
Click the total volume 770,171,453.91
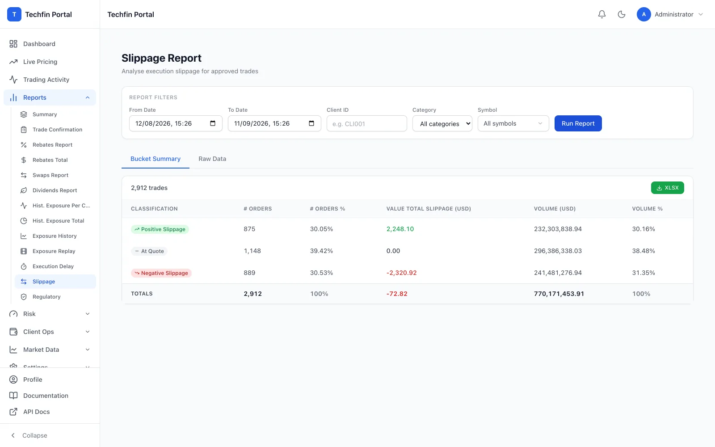(559, 294)
